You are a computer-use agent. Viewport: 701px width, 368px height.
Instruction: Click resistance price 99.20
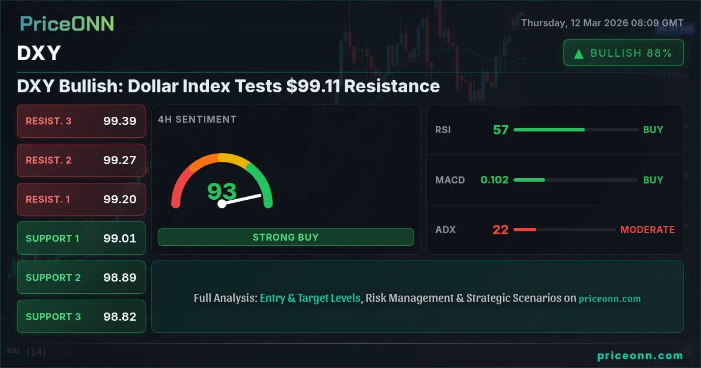tap(120, 199)
